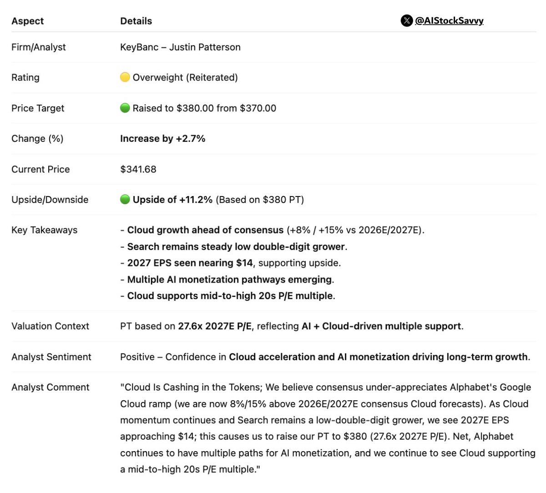Click the green circle beside Upside of +11.2%
This screenshot has width=546, height=493.
click(x=125, y=199)
